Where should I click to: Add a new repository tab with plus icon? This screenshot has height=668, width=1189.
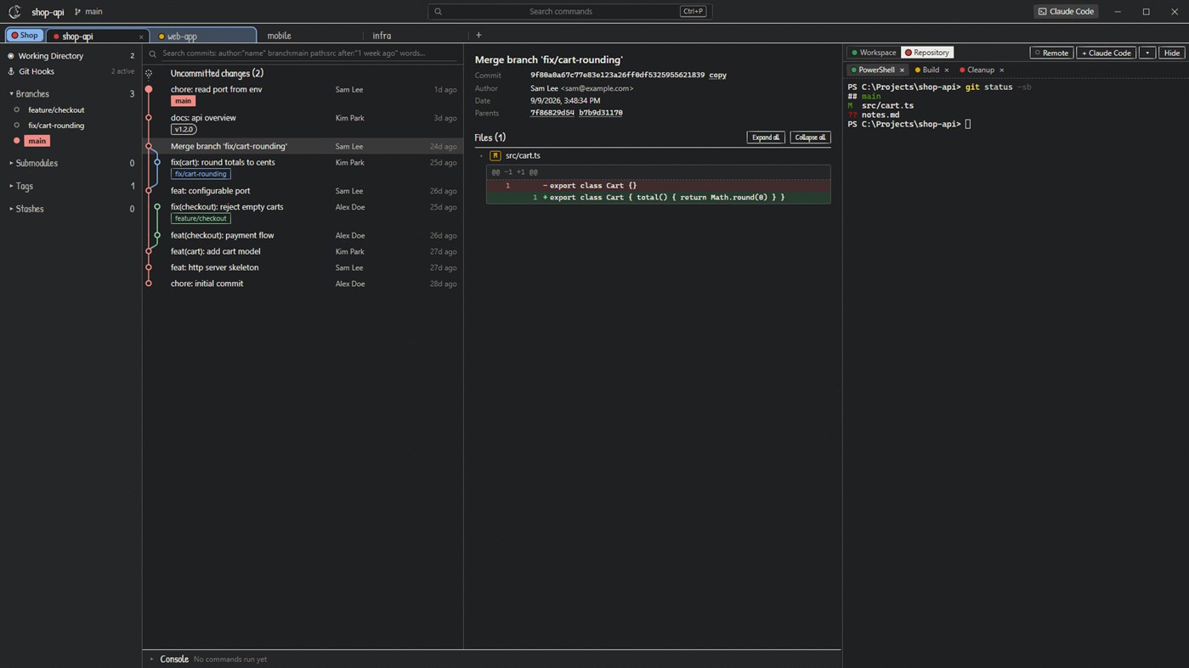(x=478, y=35)
